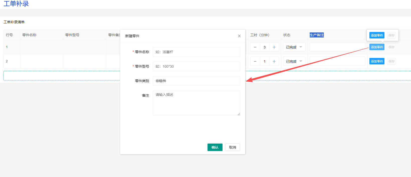
Task: Decrease 工时 minutes in row 1
Action: (x=255, y=47)
